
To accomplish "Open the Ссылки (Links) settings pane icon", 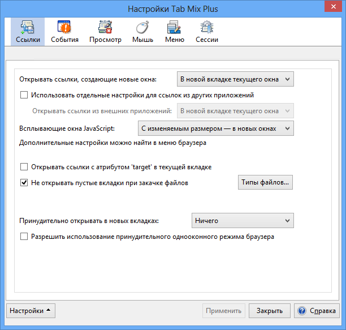I will [x=28, y=32].
